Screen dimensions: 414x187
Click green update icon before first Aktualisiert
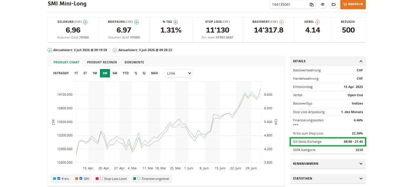point(50,50)
